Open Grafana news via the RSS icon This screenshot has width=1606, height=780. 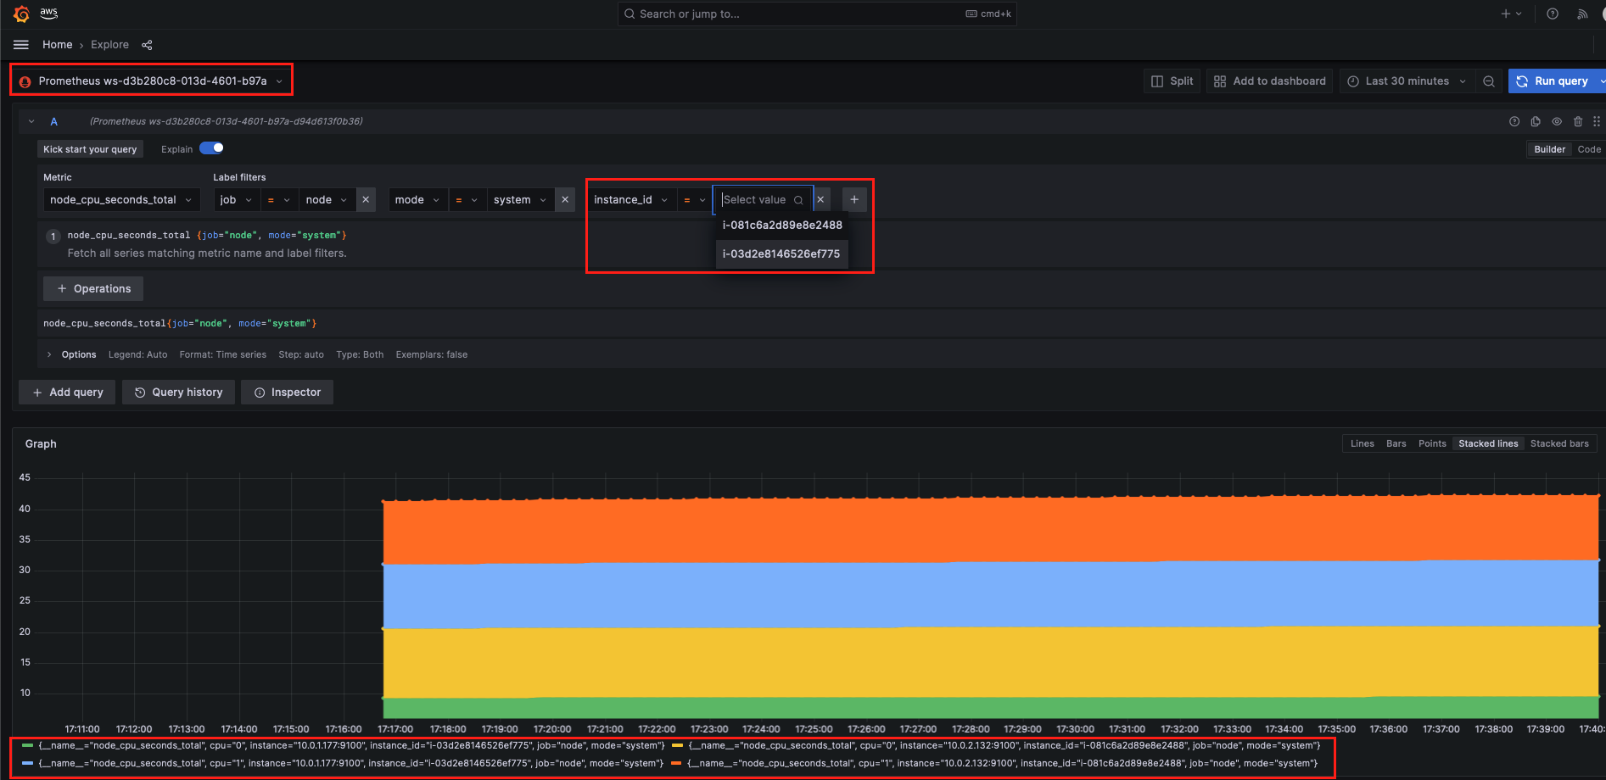pos(1581,14)
